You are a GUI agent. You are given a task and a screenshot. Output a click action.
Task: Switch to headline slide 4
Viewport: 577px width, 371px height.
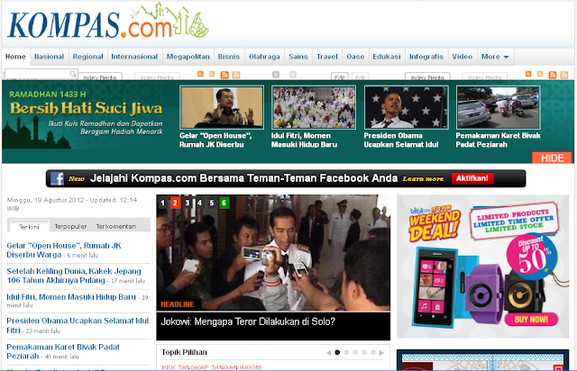[x=199, y=203]
